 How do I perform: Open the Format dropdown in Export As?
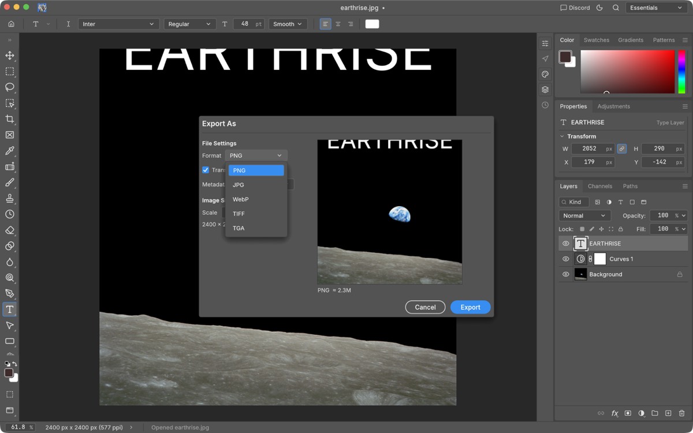click(x=256, y=155)
